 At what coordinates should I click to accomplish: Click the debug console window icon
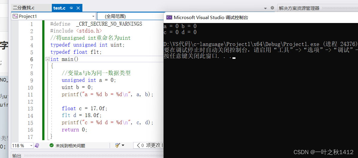coord(169,17)
